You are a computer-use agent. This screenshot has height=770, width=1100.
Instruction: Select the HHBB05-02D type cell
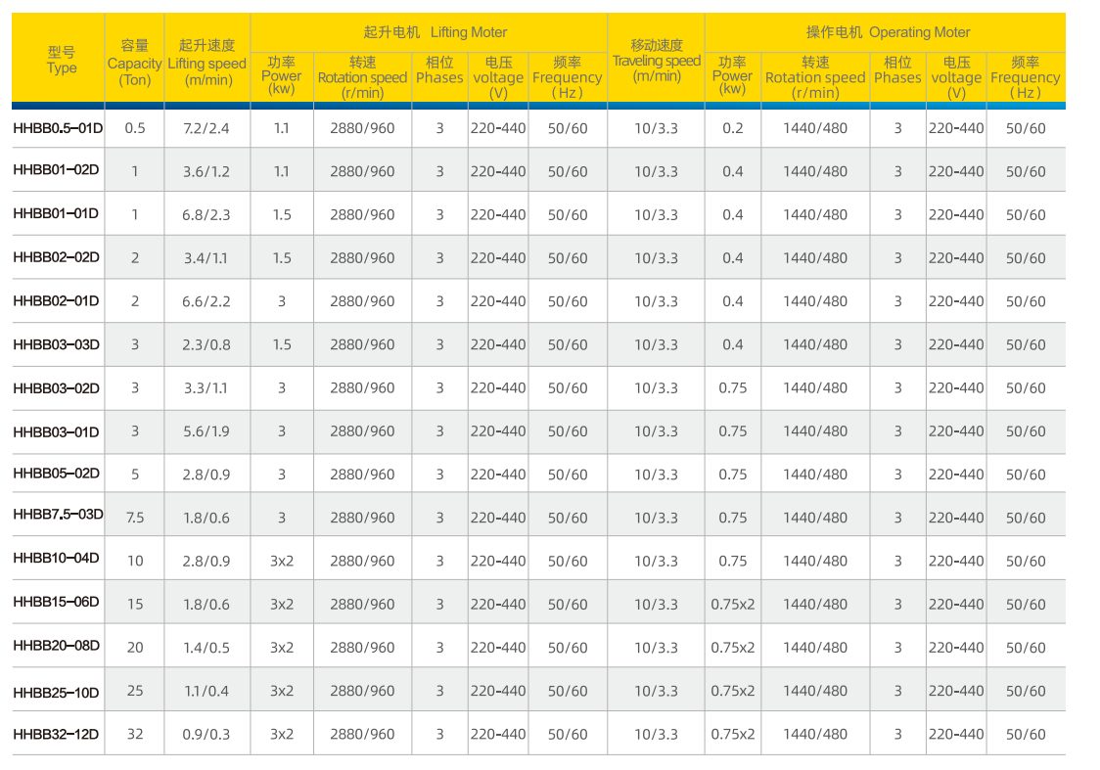(56, 473)
